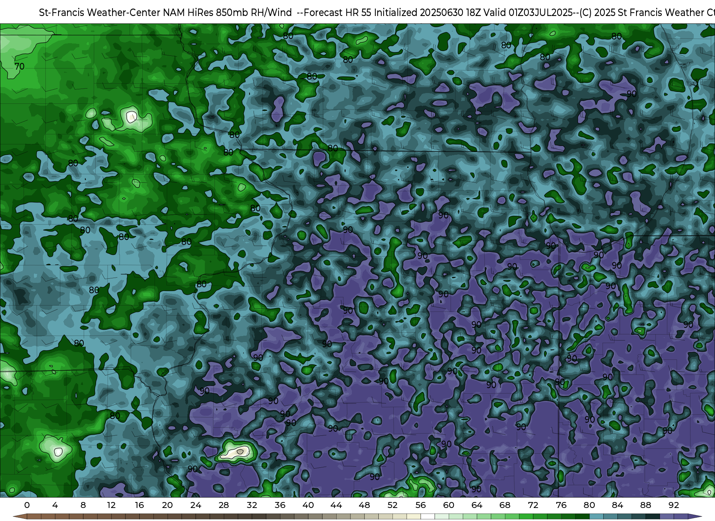
Task: Click the '70' contour label on the map
Action: click(19, 67)
